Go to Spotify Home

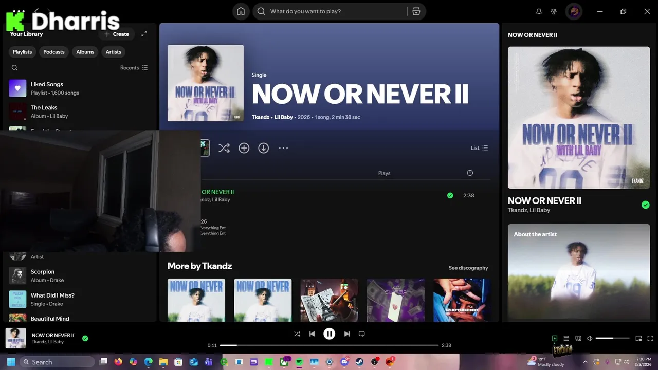pyautogui.click(x=241, y=11)
